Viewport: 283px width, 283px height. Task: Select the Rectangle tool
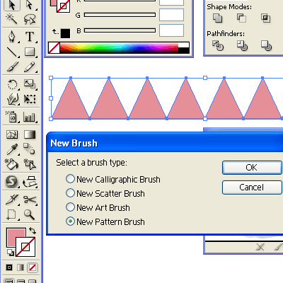click(30, 52)
